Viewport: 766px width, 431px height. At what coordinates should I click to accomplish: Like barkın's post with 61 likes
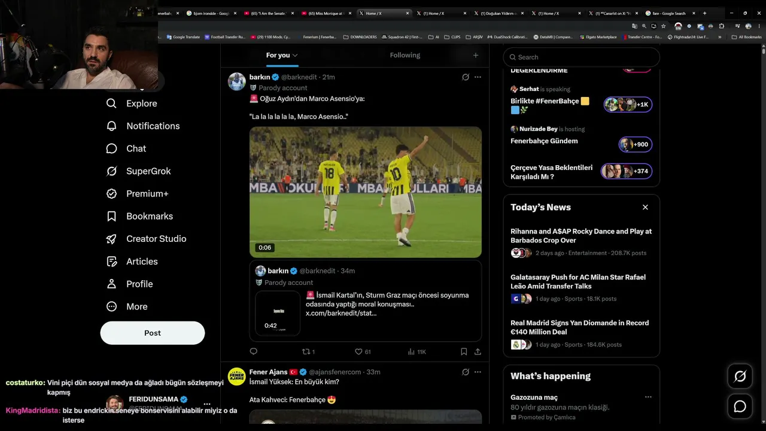click(363, 352)
